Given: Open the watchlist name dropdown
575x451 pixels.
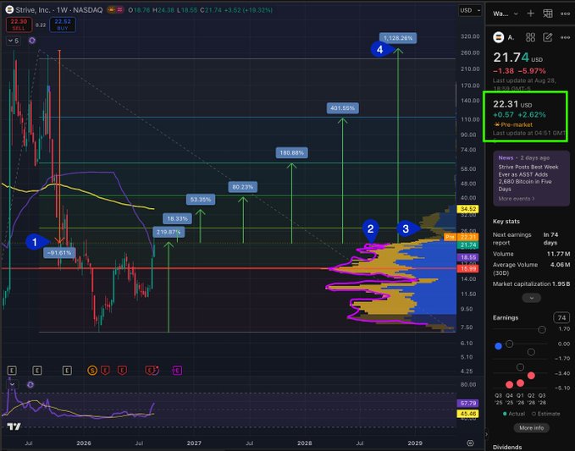Looking at the screenshot, I should (x=506, y=14).
